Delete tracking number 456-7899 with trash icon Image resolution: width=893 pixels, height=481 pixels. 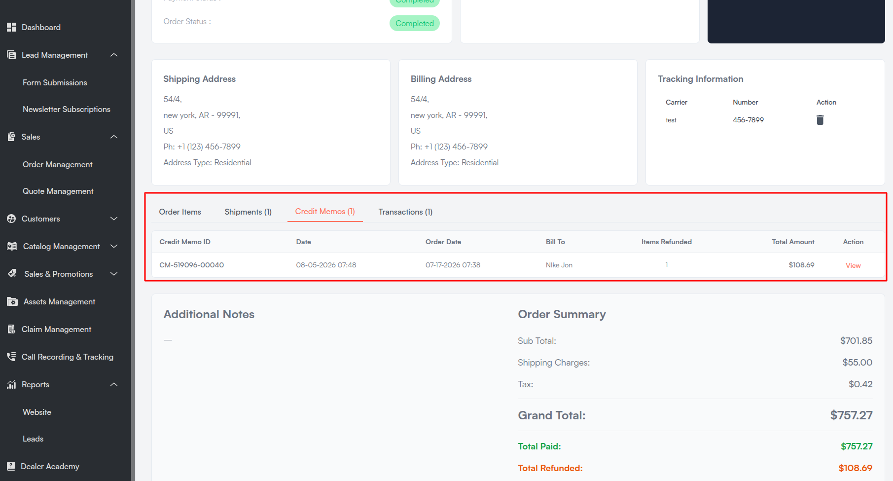(x=820, y=120)
